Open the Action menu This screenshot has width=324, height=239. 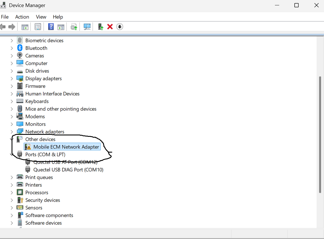click(22, 17)
